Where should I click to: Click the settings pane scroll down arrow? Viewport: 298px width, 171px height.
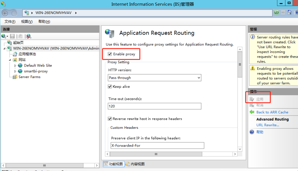click(240, 149)
